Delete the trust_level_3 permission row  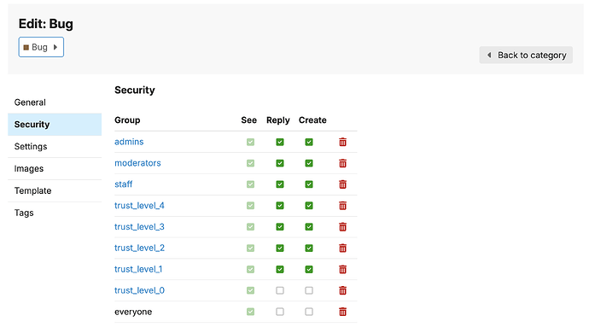coord(342,227)
